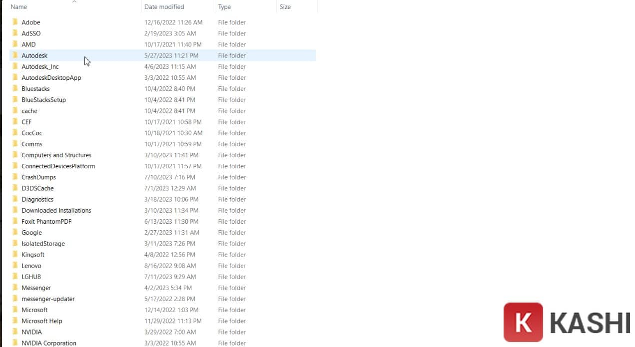Click the Adobe folder icon

[x=15, y=22]
